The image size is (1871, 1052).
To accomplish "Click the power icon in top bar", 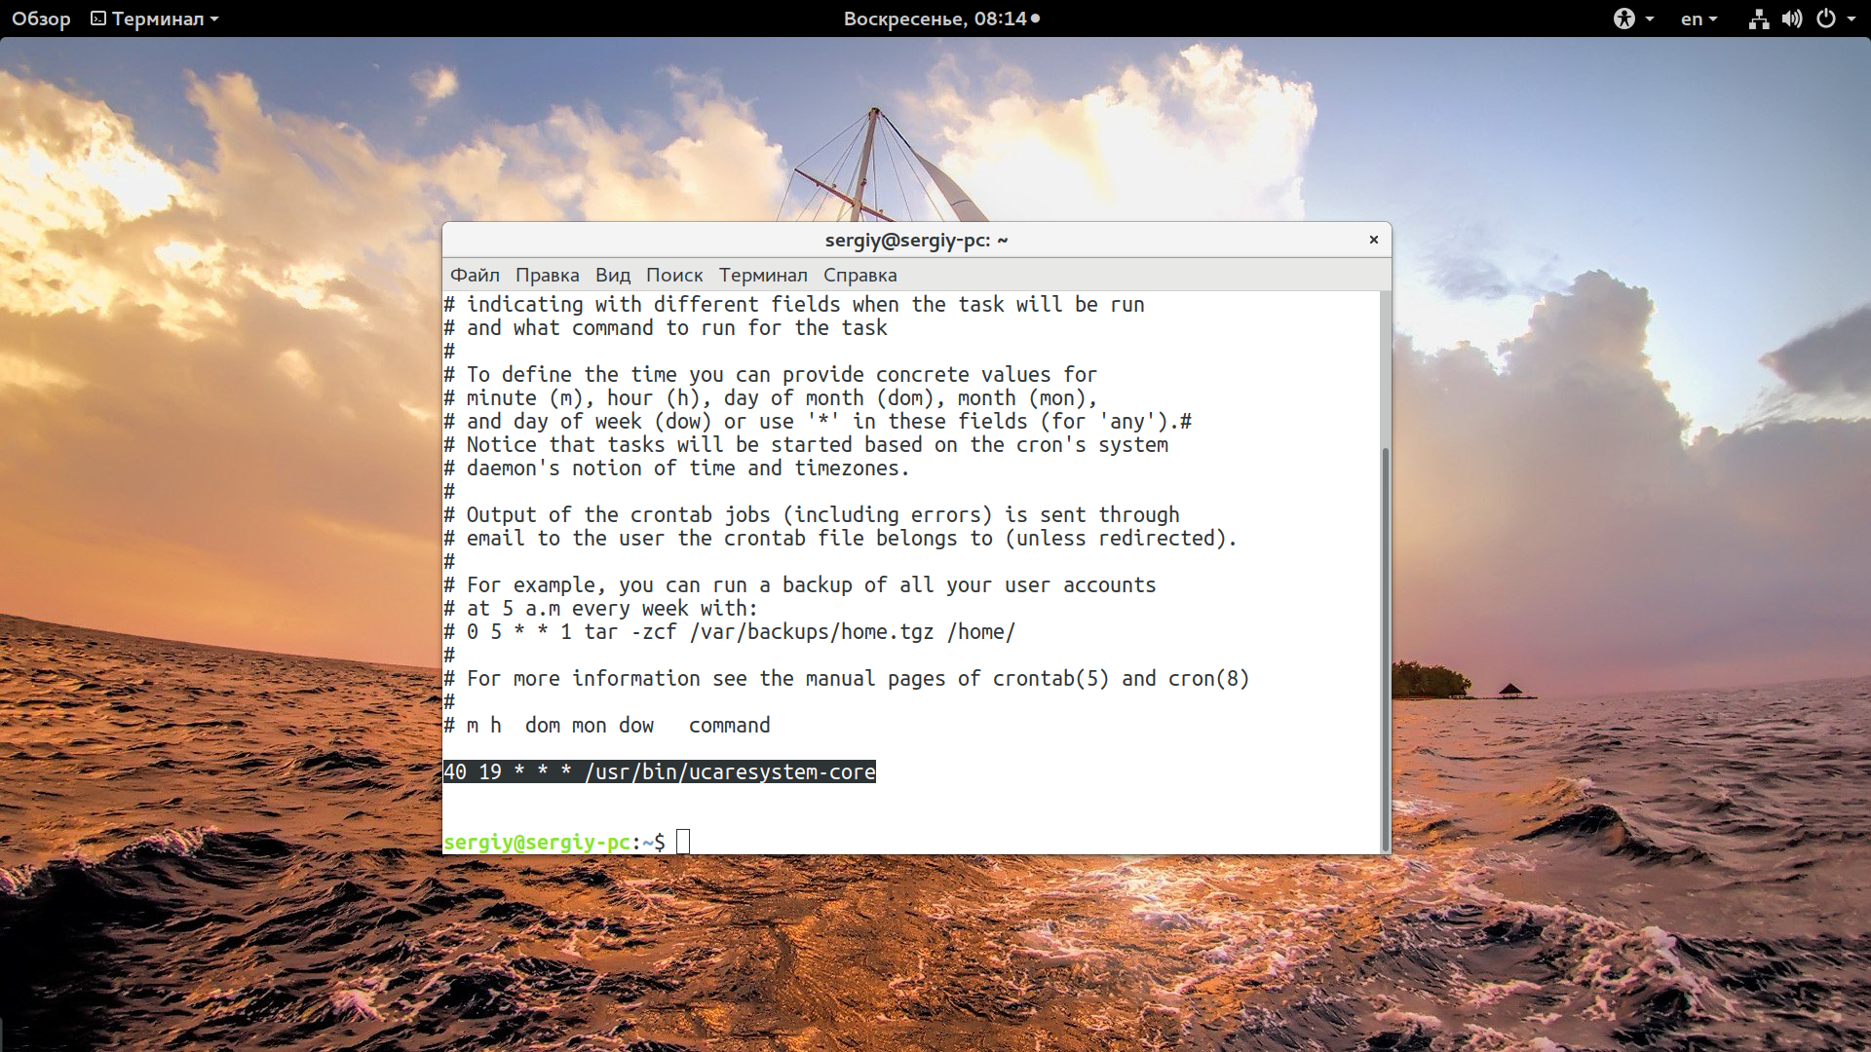I will pyautogui.click(x=1826, y=19).
